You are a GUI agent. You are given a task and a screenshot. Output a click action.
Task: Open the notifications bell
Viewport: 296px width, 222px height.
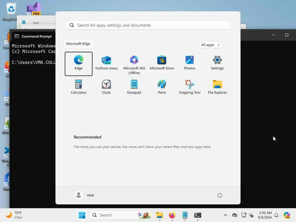(x=276, y=215)
